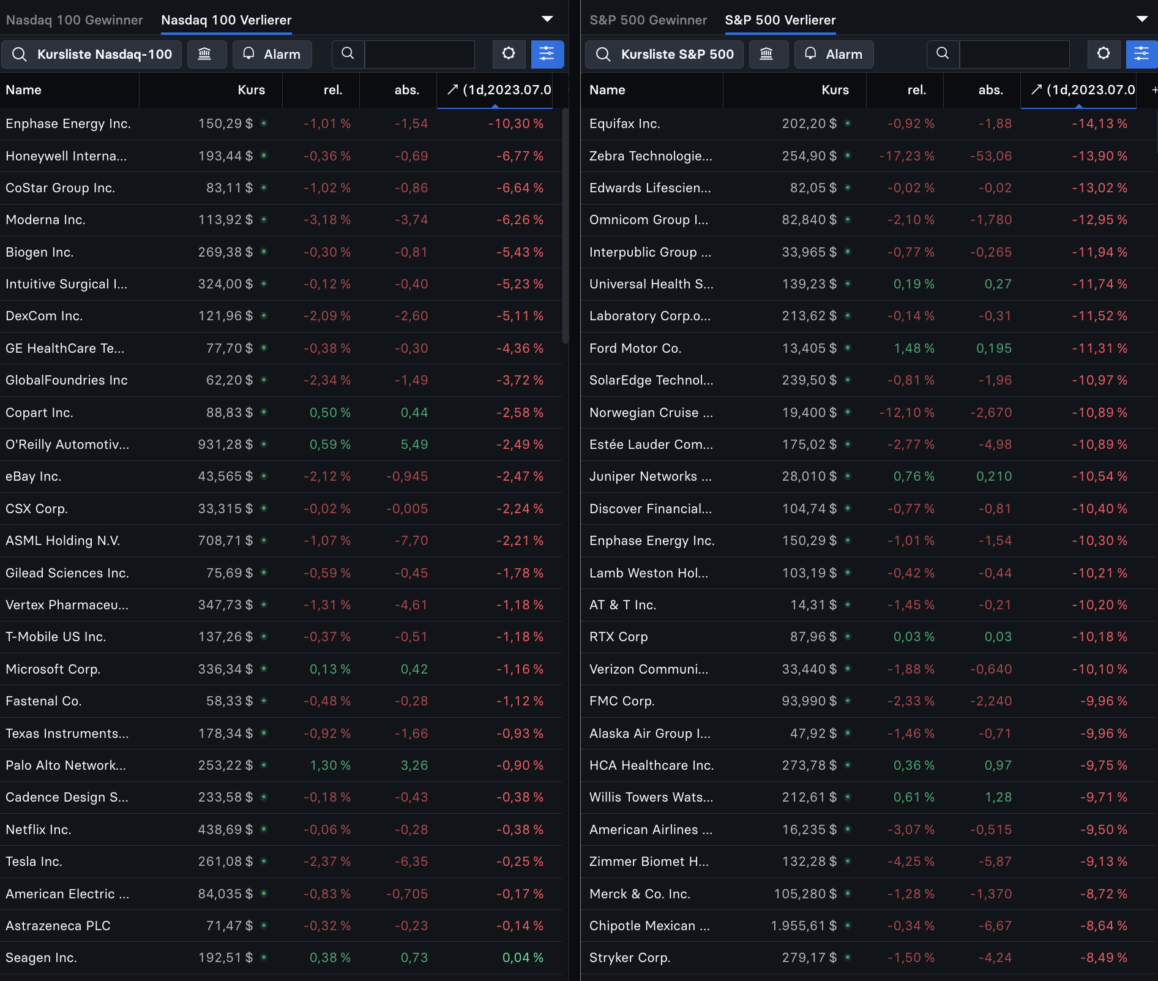
Task: Select CoStar Group Inc. row
Action: (x=281, y=188)
